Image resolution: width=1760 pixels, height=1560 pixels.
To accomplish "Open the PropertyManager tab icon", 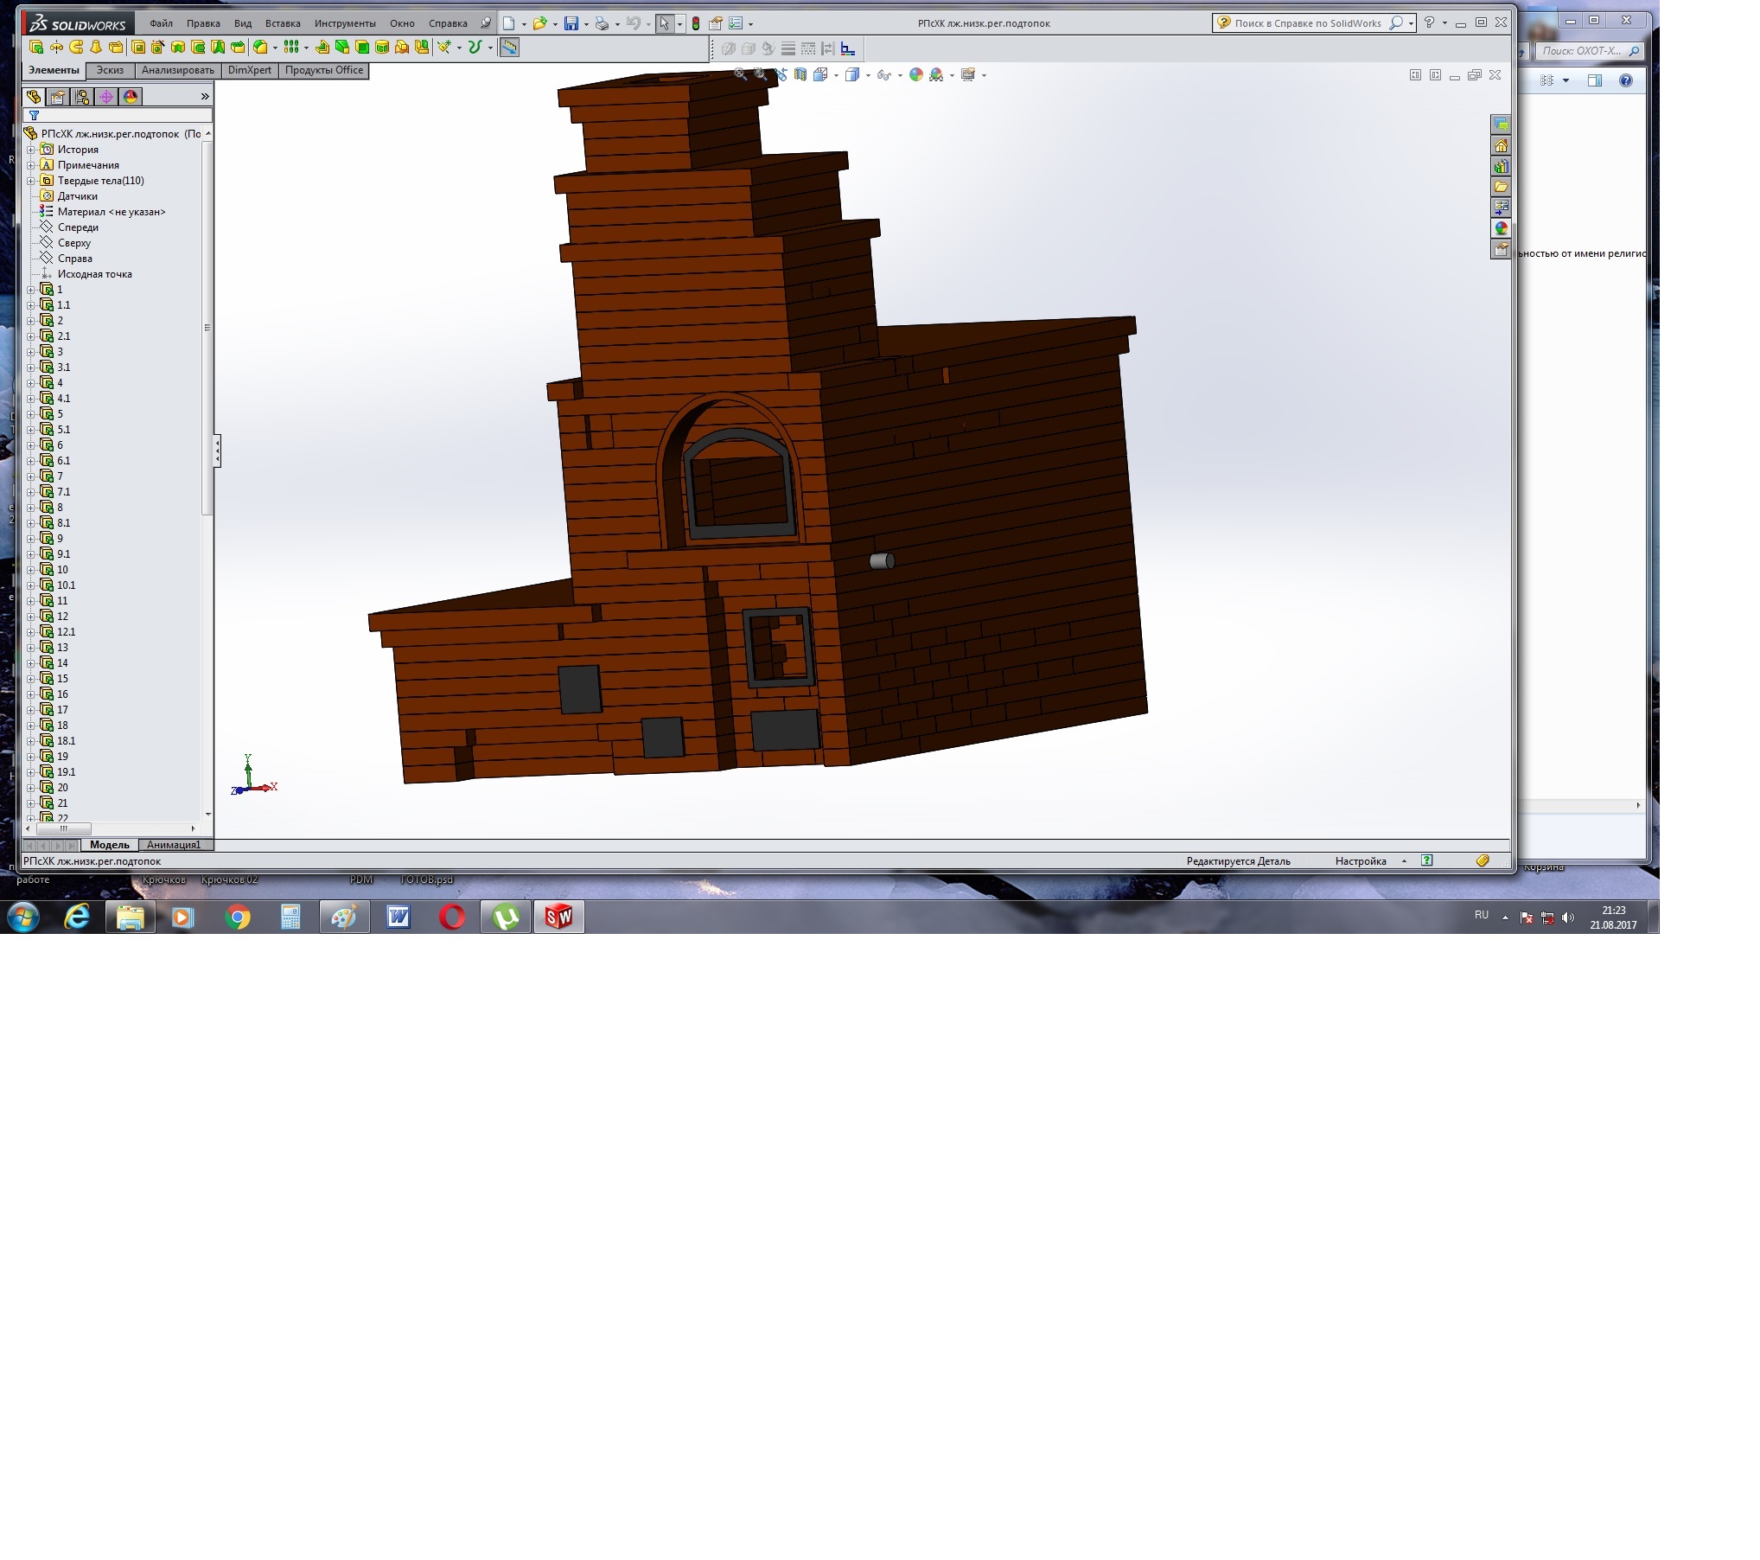I will [x=58, y=97].
